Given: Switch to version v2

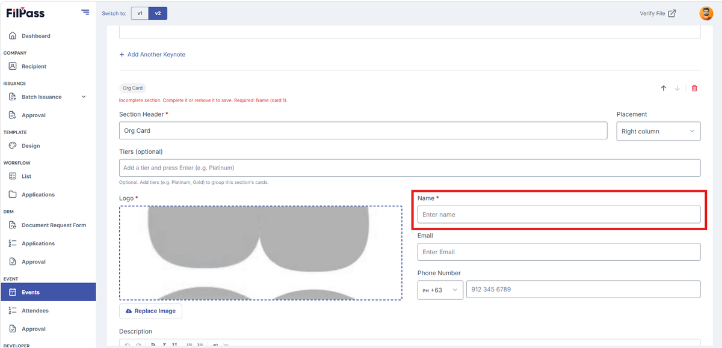Looking at the screenshot, I should tap(158, 13).
